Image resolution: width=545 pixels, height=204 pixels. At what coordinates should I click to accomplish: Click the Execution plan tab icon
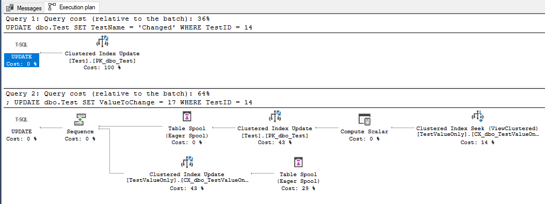[52, 7]
